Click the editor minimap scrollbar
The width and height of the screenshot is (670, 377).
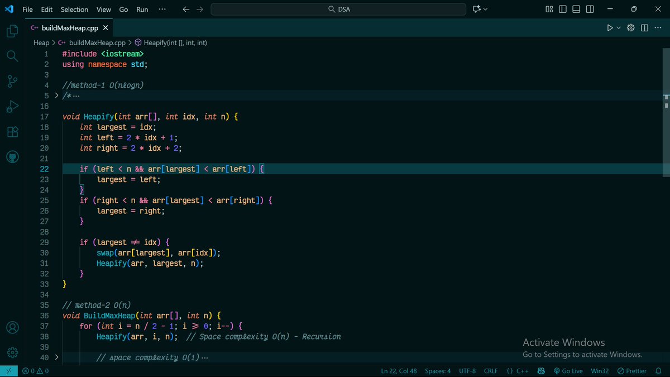666,112
